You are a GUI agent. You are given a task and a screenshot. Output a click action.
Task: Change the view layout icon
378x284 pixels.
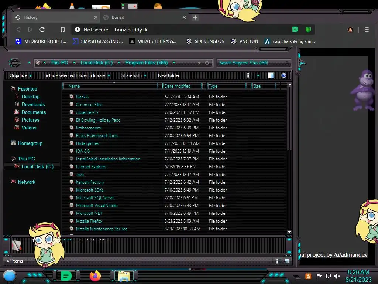(x=250, y=75)
